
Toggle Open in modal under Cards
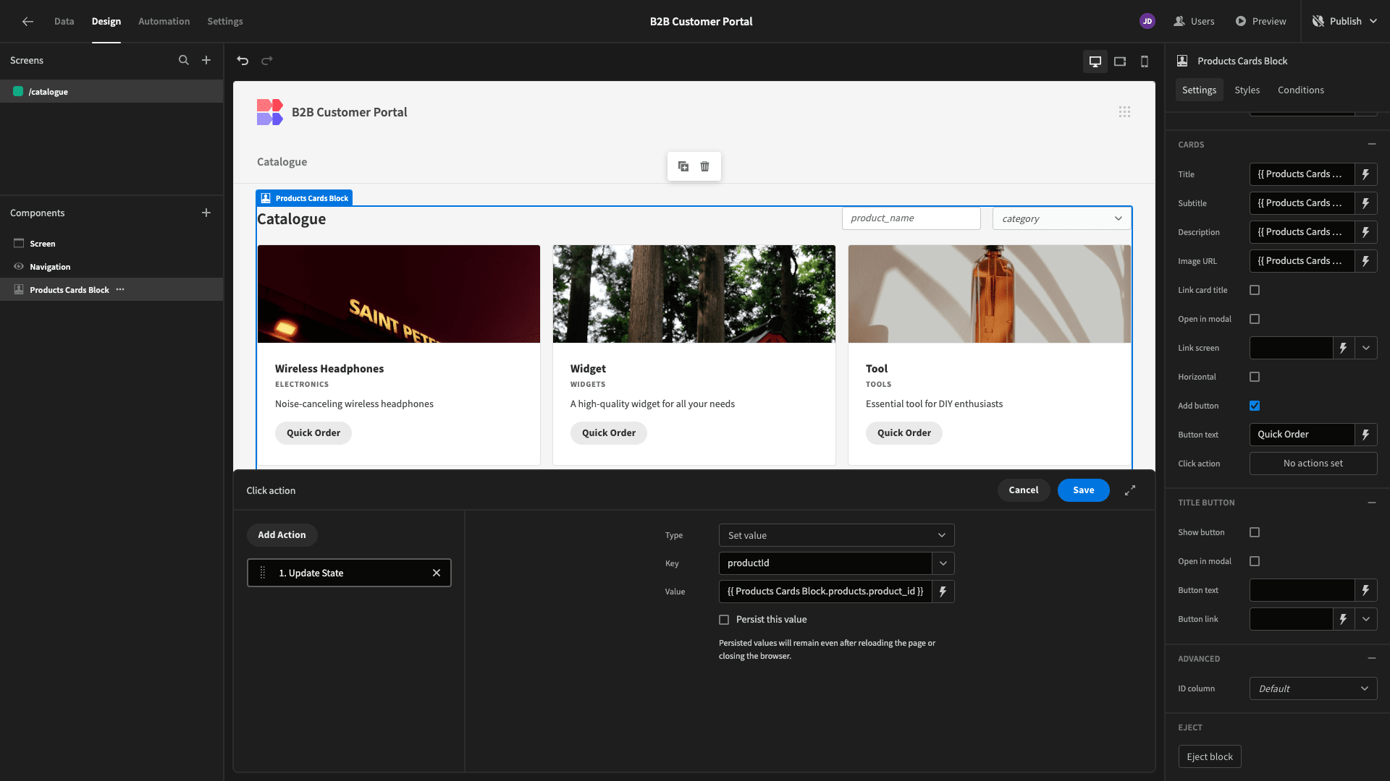coord(1255,319)
